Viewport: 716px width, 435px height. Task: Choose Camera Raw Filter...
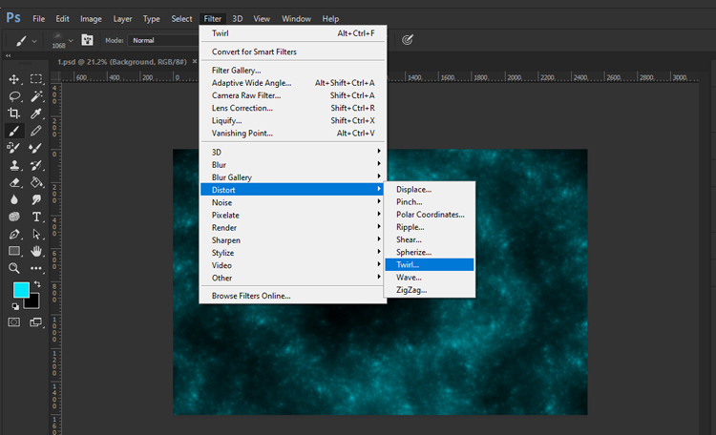(292, 95)
